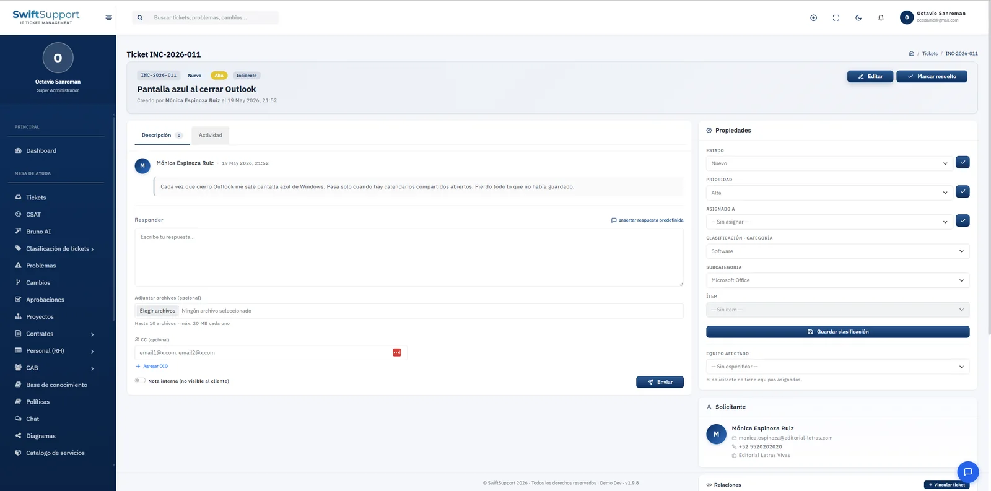Image resolution: width=991 pixels, height=491 pixels.
Task: Open CSAT sidebar item
Action: point(33,215)
